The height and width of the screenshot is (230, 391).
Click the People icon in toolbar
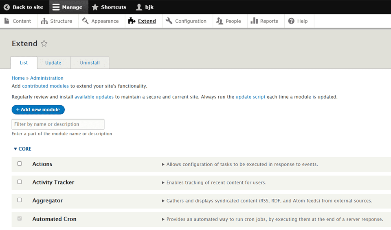tap(220, 21)
